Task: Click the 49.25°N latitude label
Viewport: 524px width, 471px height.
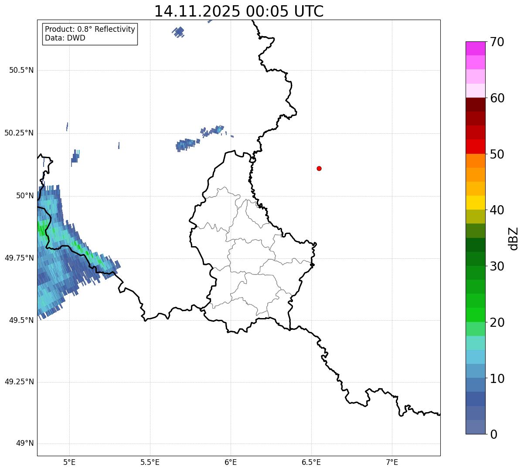Action: click(x=19, y=382)
